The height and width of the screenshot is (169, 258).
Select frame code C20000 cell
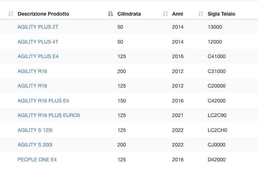click(216, 86)
